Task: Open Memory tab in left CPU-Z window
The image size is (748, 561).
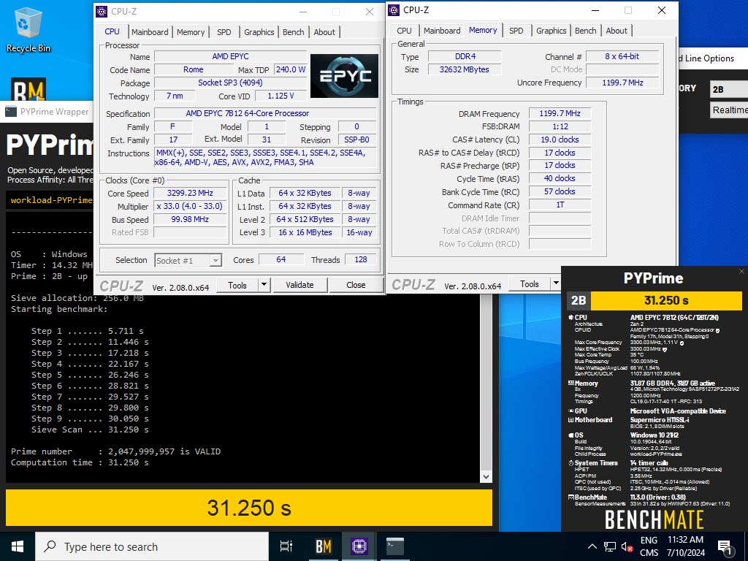Action: [x=191, y=32]
